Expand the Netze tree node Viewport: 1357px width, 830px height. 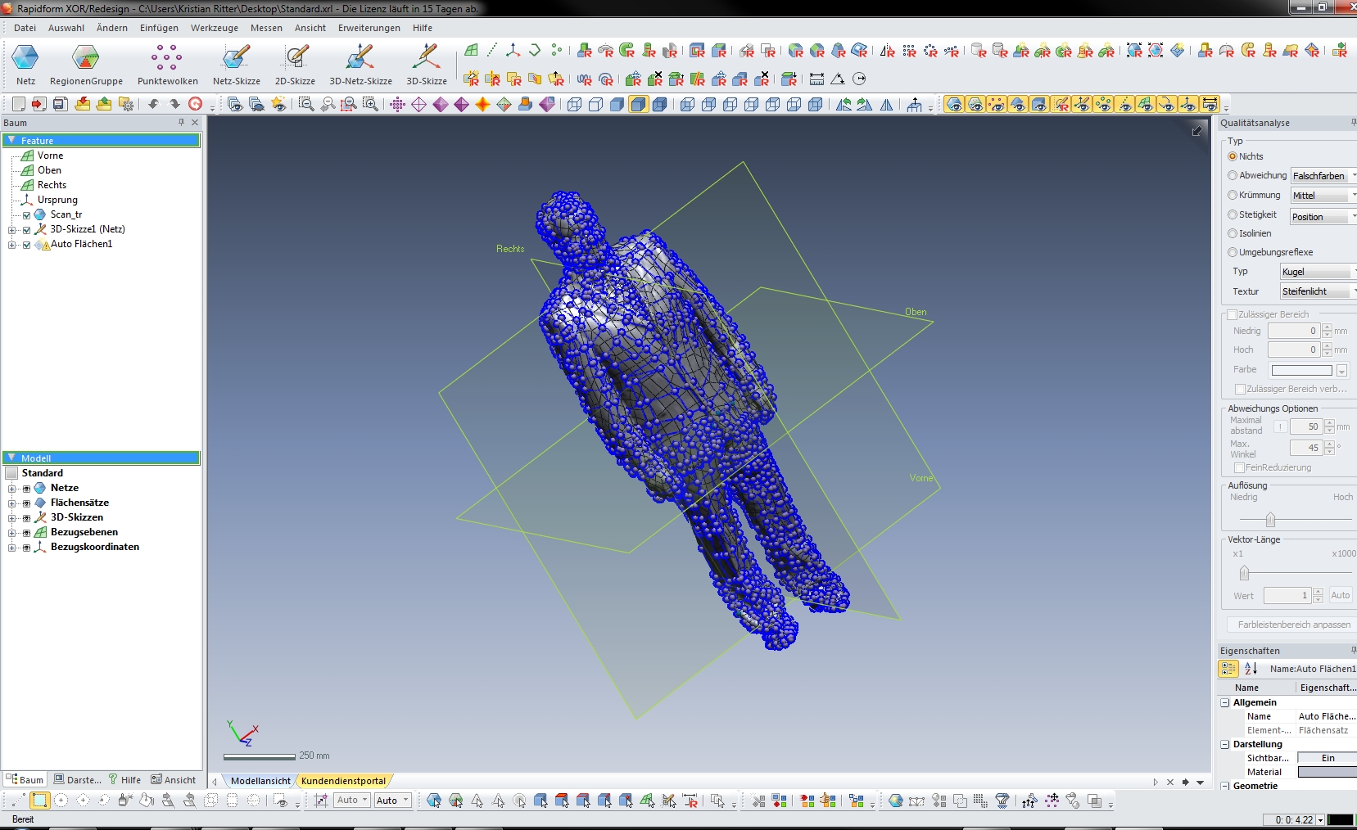[x=12, y=489]
